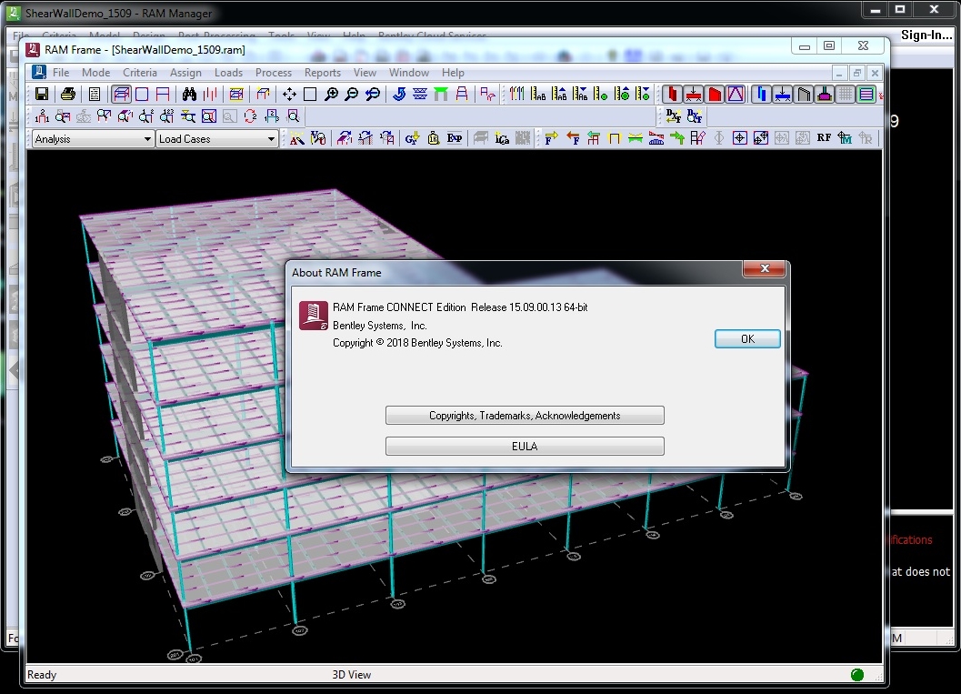Click OK in About RAM Frame dialog

747,339
